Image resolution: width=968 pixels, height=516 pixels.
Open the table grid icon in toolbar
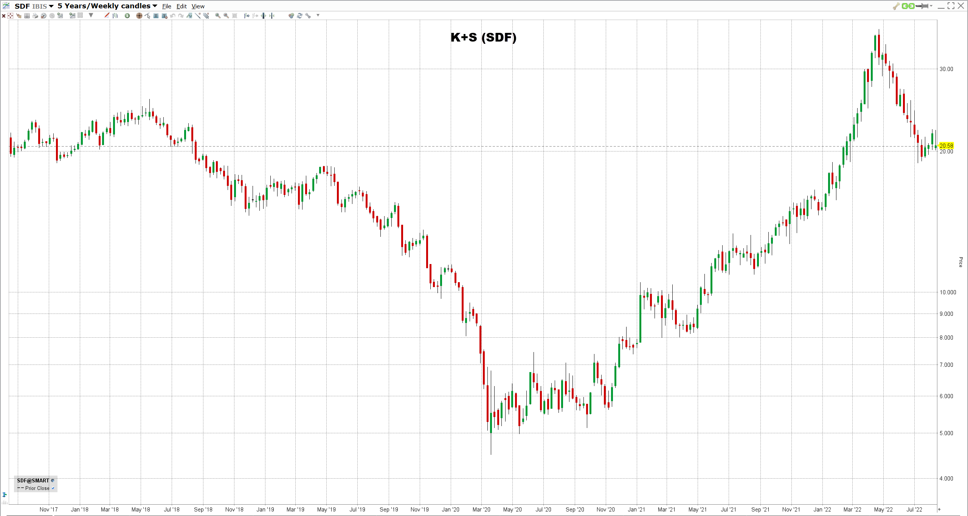pyautogui.click(x=27, y=15)
